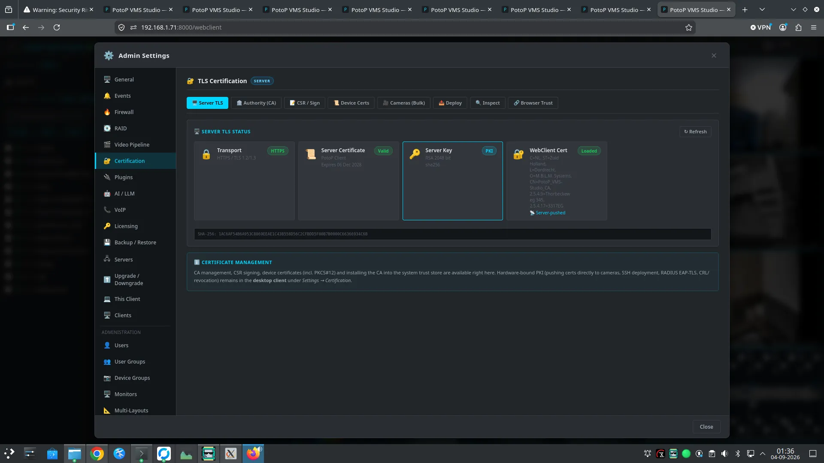Open the Events settings section

click(x=135, y=96)
